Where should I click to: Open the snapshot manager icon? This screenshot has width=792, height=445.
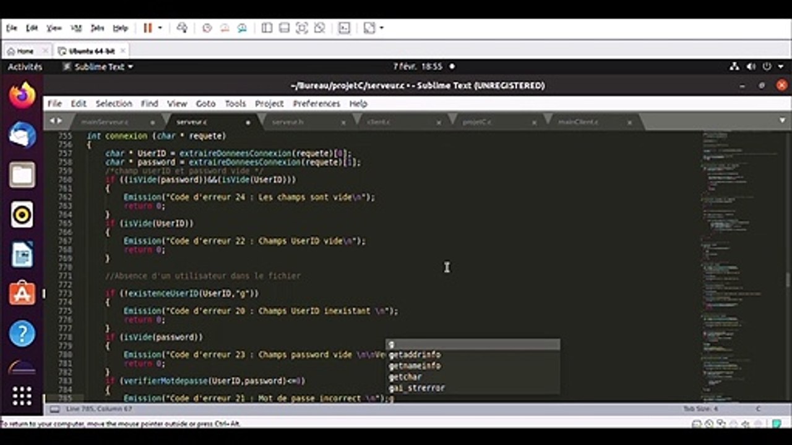point(242,28)
